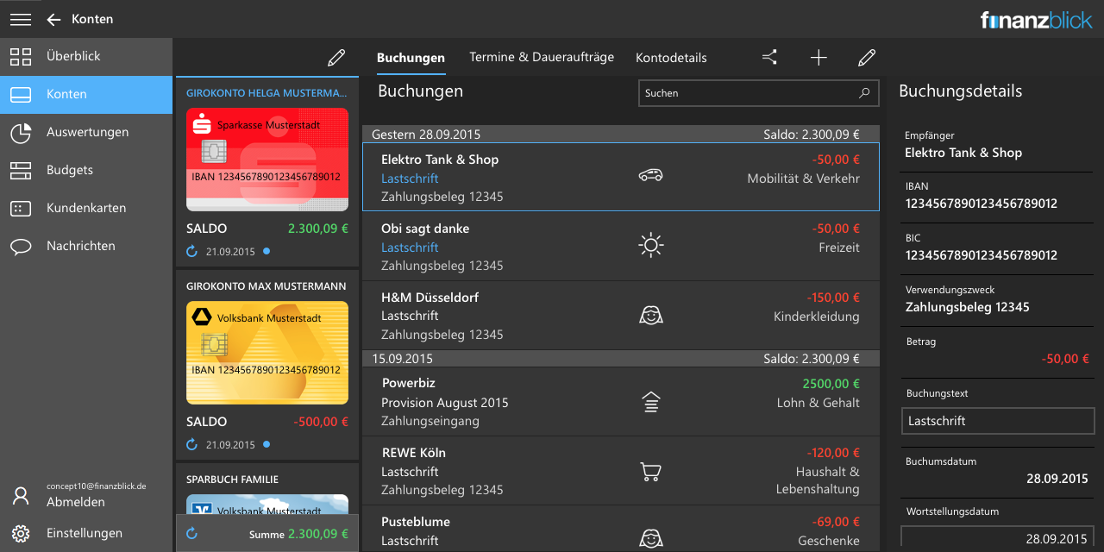Screen dimensions: 1104x552
Task: Click the -120,00 € amount
Action: 833,453
